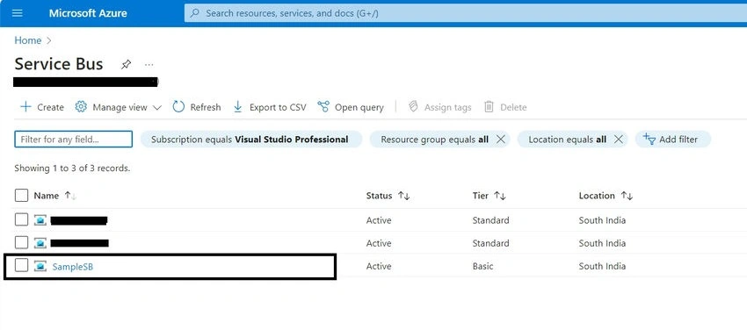Viewport: 747px width, 330px height.
Task: Click the Showing 1 to 3 of 3 records text
Action: [72, 169]
